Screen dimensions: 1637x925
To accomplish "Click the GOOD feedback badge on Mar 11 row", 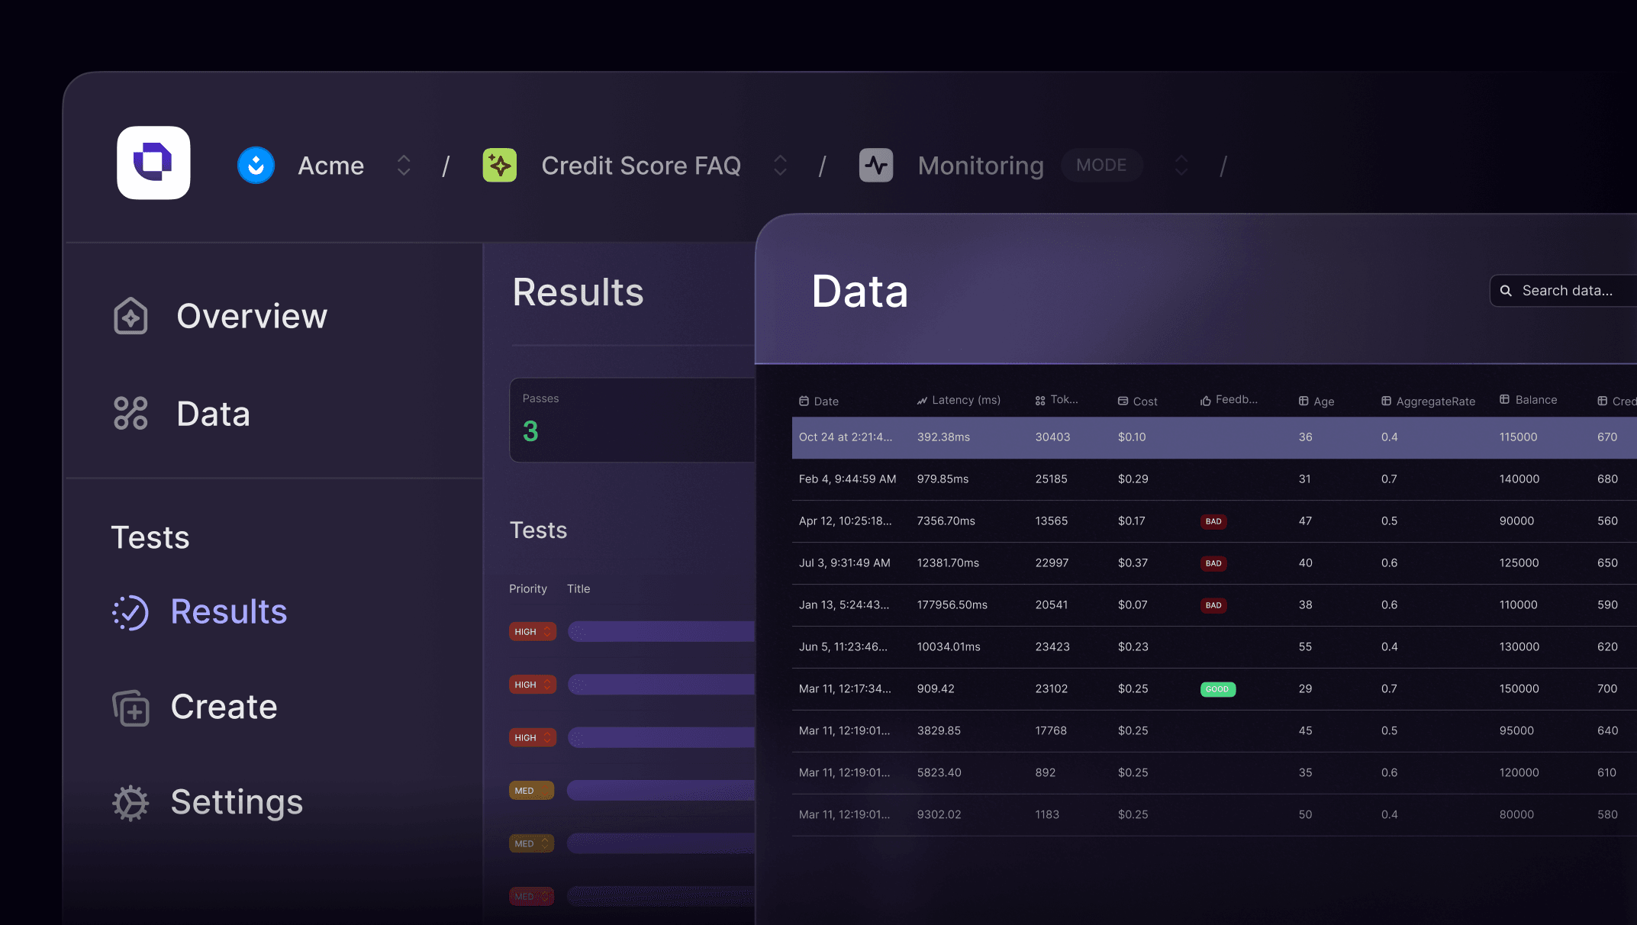I will click(x=1217, y=688).
